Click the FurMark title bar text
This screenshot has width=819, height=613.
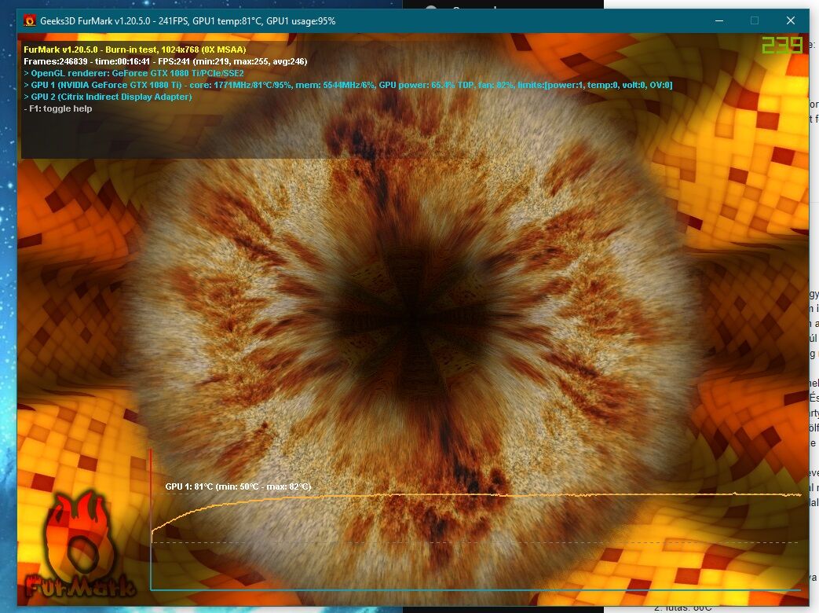(x=188, y=21)
